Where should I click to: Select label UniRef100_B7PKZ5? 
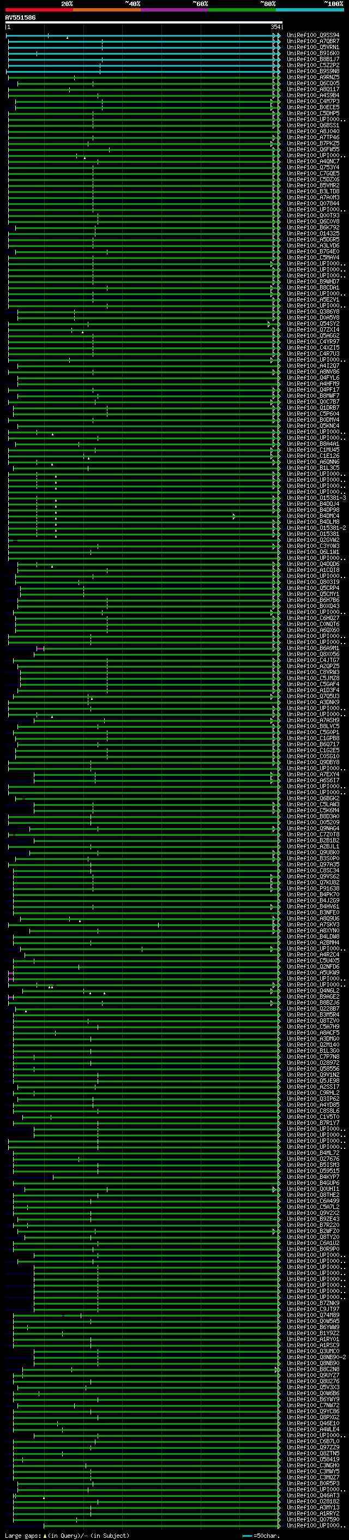(x=313, y=144)
